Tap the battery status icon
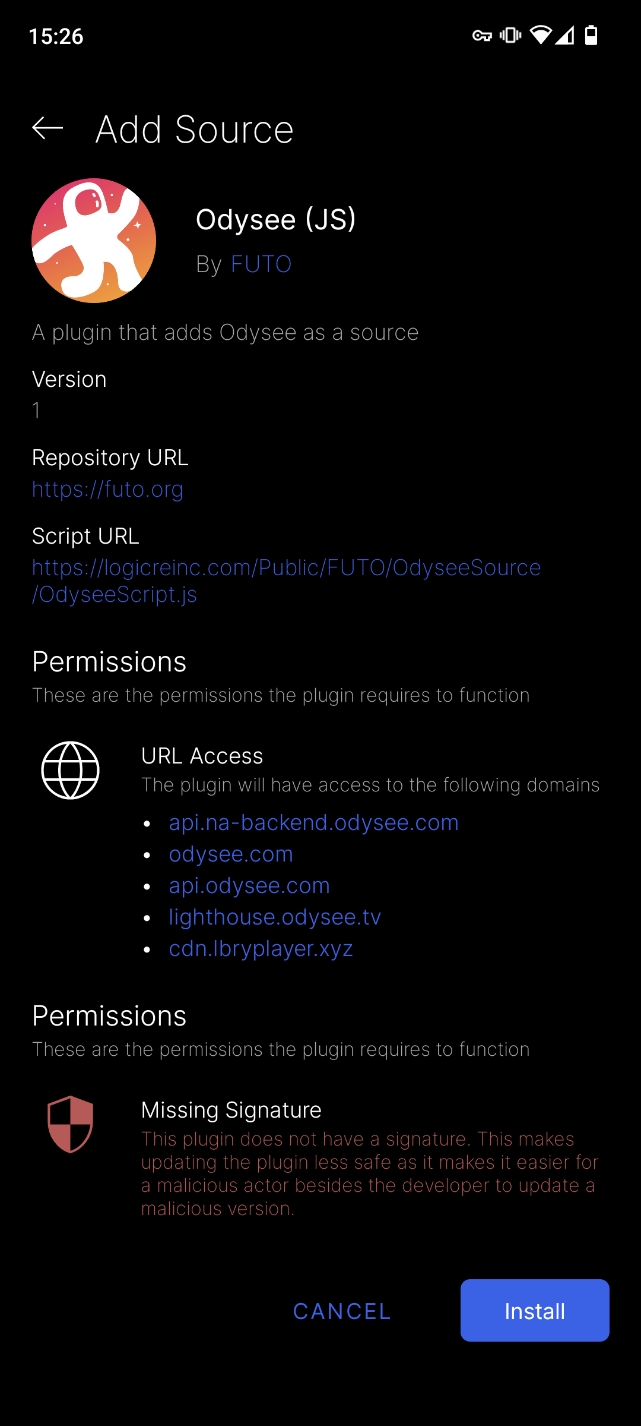This screenshot has height=1426, width=641. coord(591,36)
